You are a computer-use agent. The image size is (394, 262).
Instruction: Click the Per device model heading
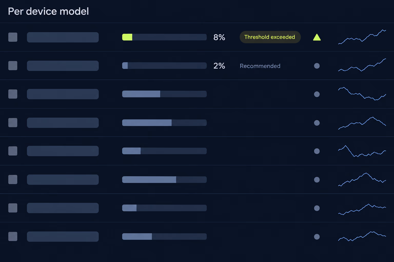click(48, 11)
